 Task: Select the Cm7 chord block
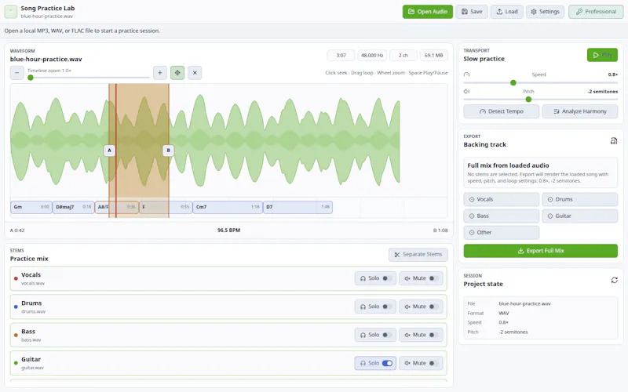pyautogui.click(x=228, y=207)
